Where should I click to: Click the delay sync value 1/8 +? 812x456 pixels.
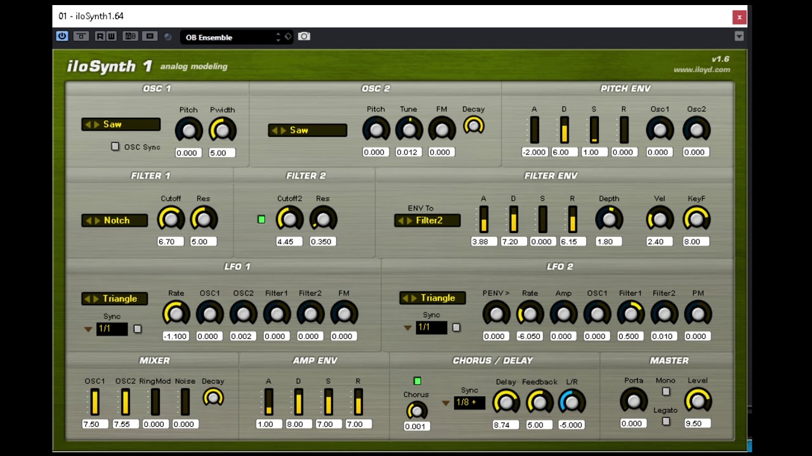pos(469,403)
